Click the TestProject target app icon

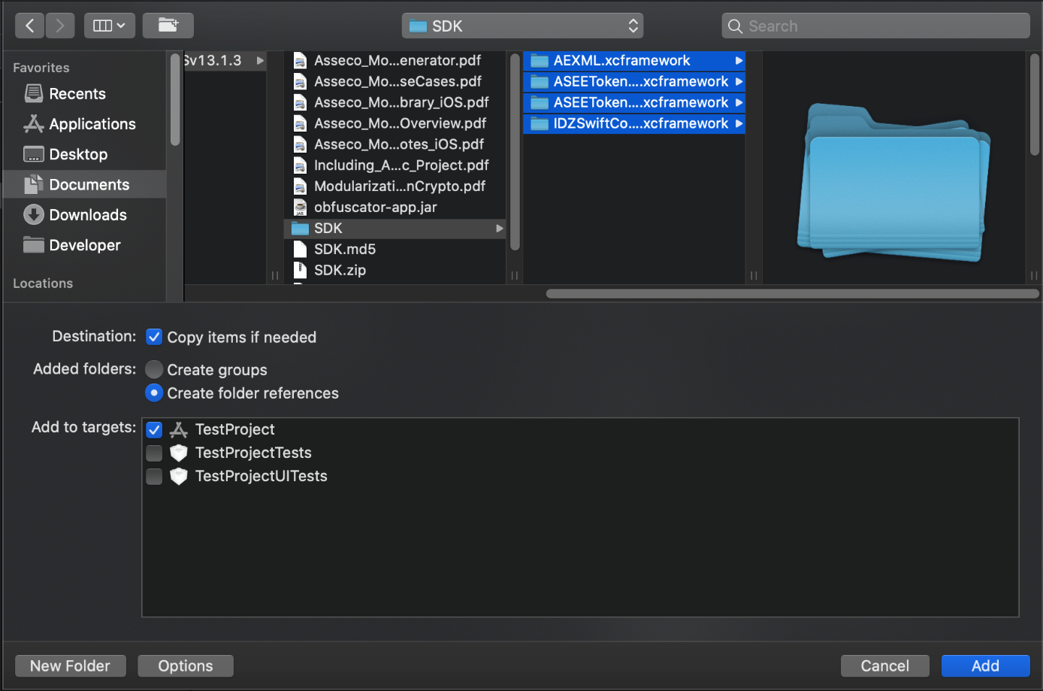178,429
